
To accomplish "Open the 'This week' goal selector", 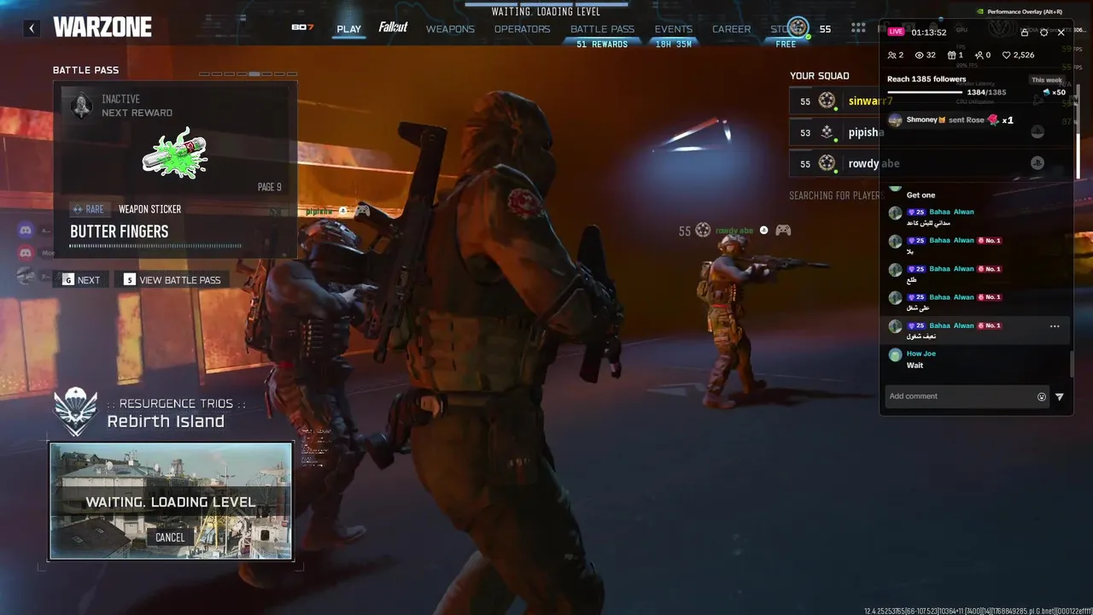I will click(x=1046, y=79).
